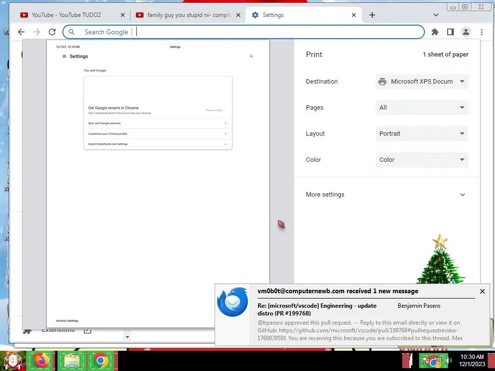Click 'Import bookmarks and settings' preview row

pyautogui.click(x=158, y=144)
